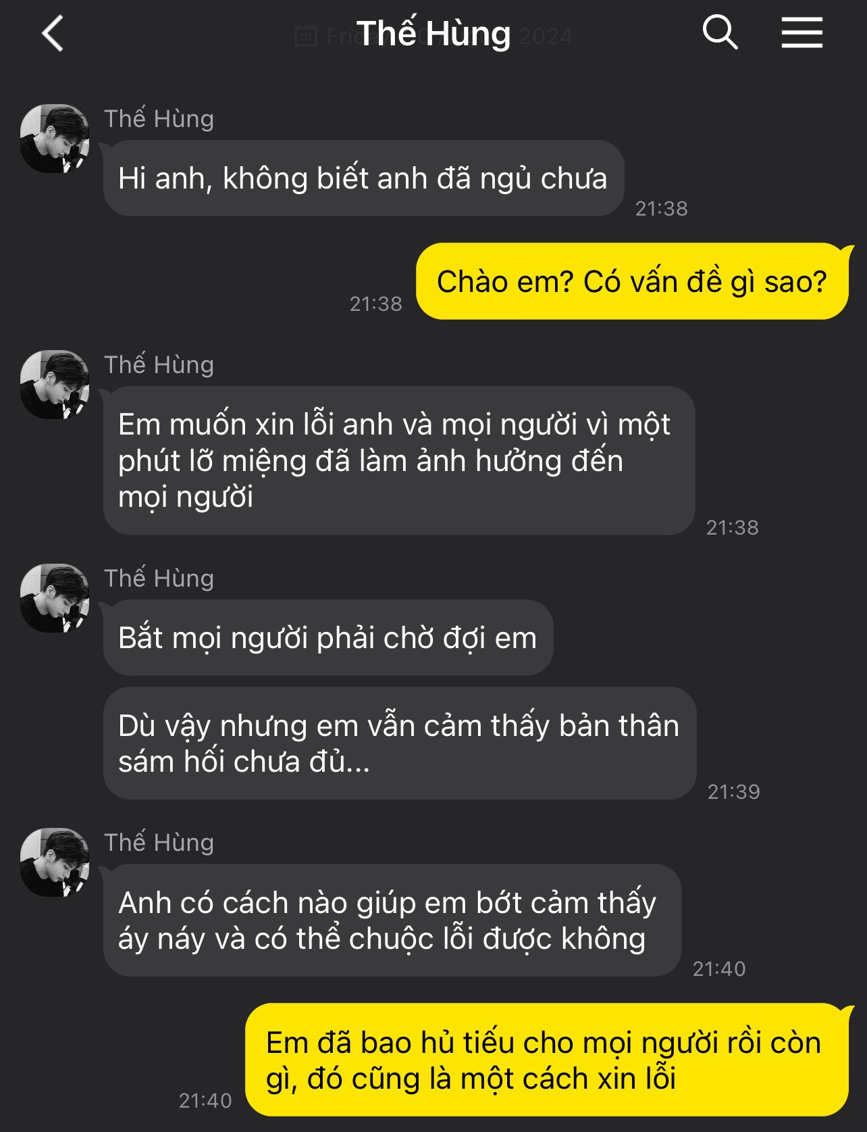
Task: Tap sender name above 'Bắt mọi người' message
Action: tap(159, 579)
